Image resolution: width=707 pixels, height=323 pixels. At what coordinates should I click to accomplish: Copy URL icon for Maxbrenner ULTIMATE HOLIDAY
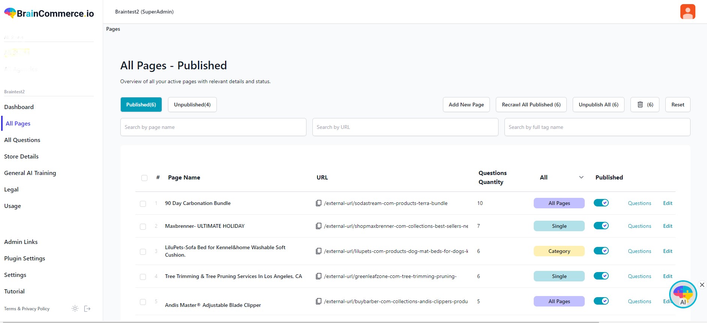pos(318,226)
